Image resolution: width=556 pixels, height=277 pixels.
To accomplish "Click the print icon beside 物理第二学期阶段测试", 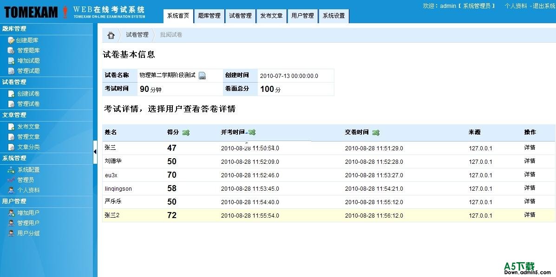I will 202,75.
